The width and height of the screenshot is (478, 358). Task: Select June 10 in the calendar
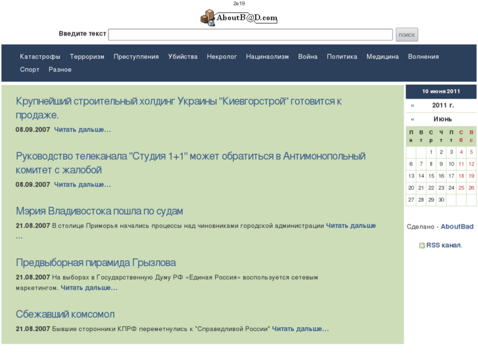(x=451, y=164)
